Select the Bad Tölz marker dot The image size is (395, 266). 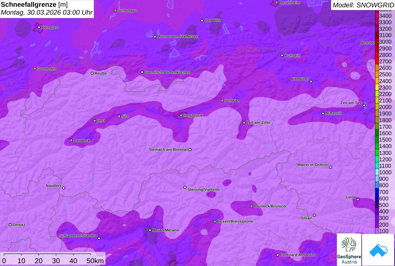[202, 21]
